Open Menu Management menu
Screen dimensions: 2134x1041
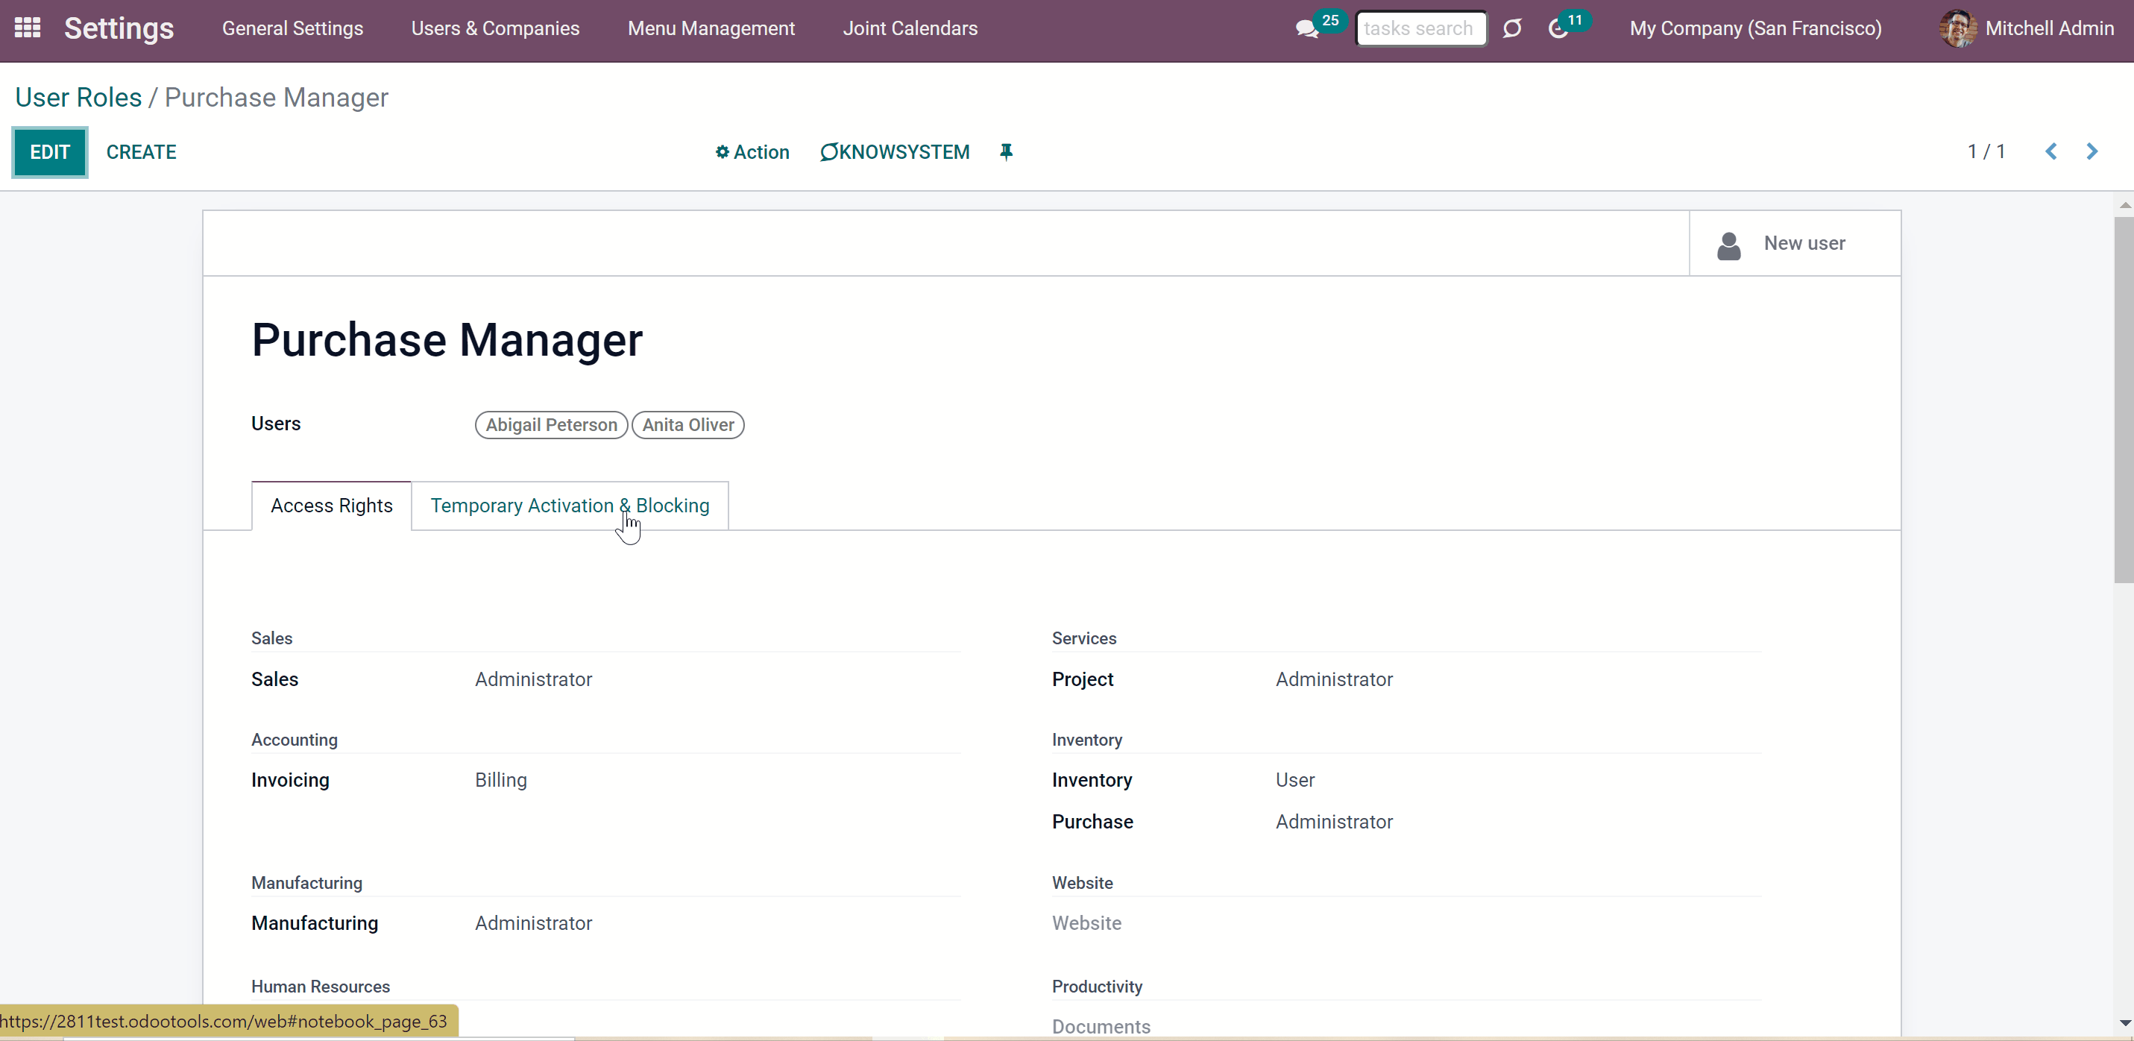pos(711,29)
